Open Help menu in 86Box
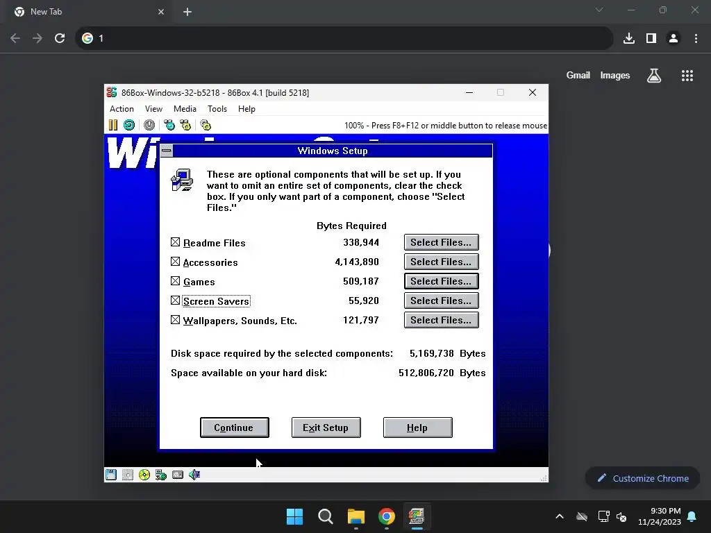The height and width of the screenshot is (533, 711). click(246, 109)
